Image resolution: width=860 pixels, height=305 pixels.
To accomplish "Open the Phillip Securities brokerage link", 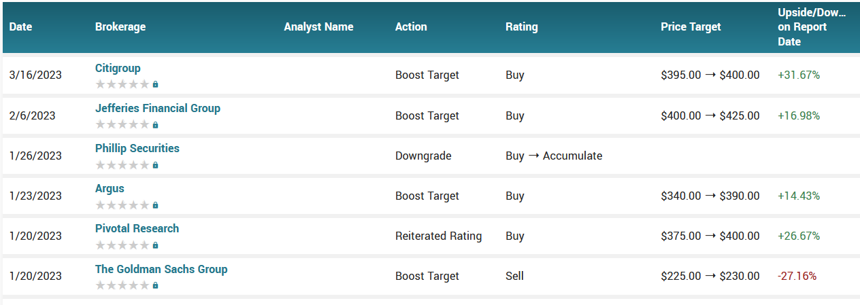I will (137, 148).
